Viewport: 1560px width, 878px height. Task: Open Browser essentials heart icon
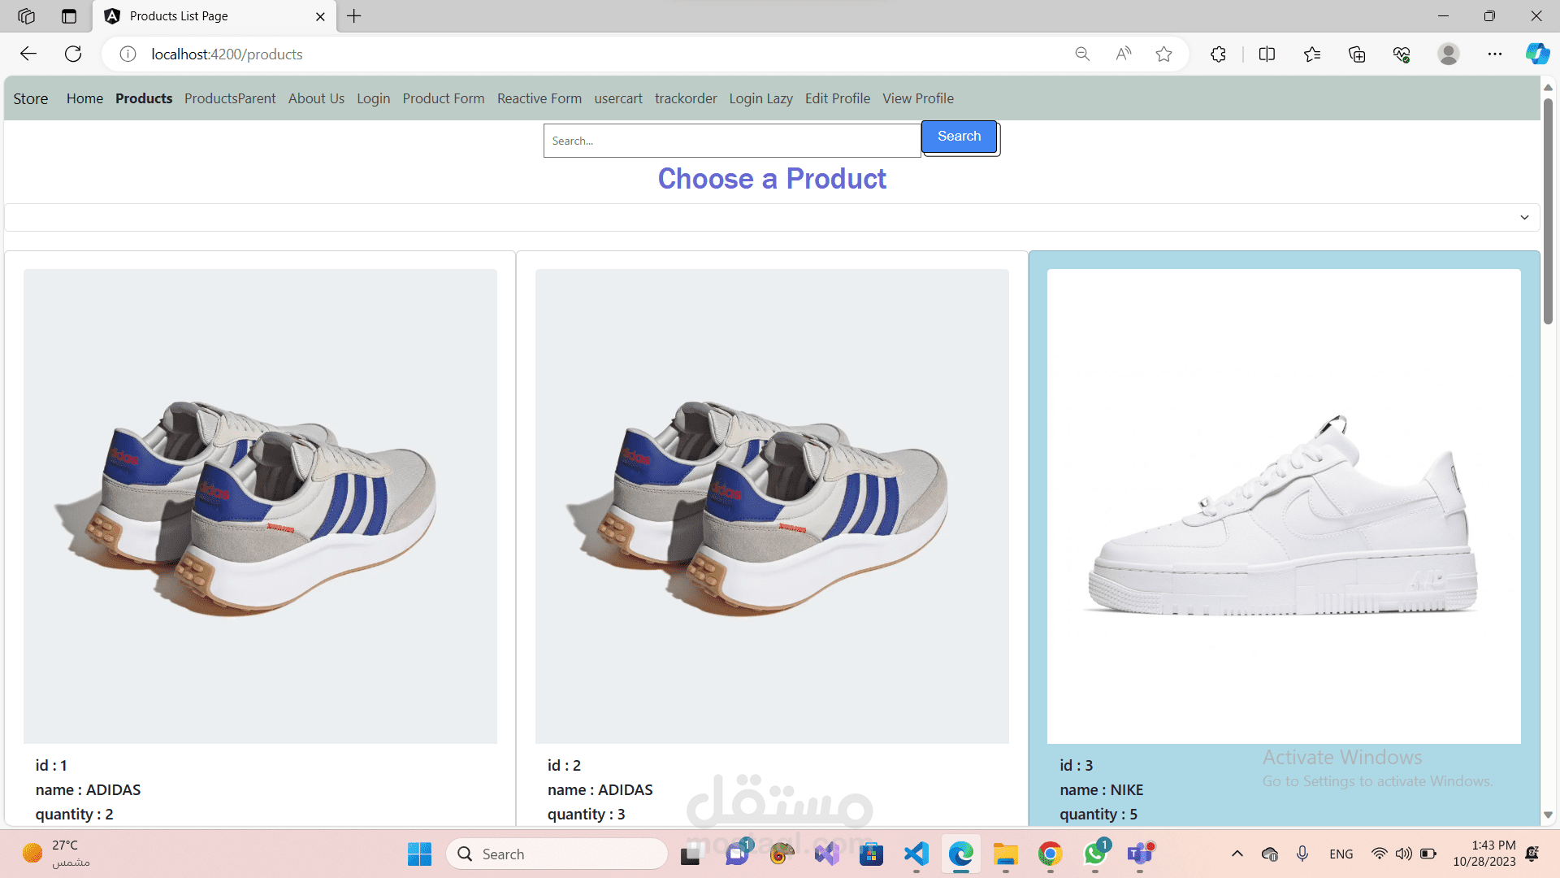coord(1402,54)
